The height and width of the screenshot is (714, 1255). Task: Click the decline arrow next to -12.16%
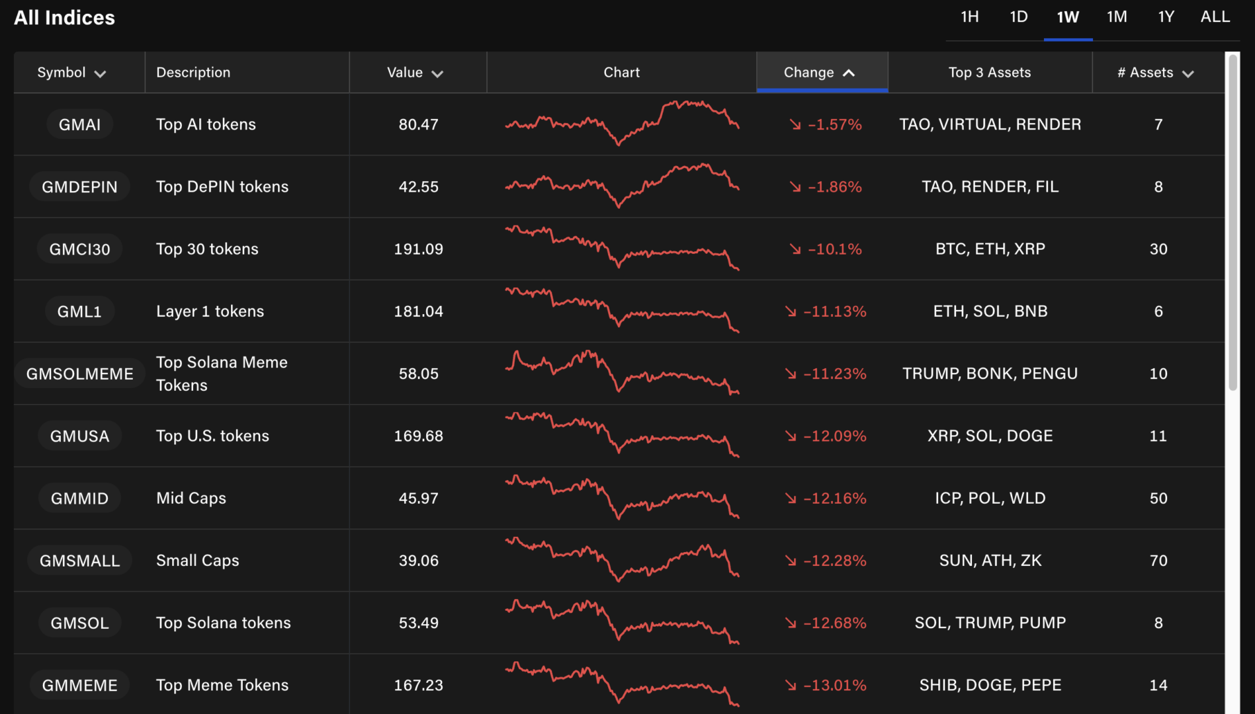(791, 498)
